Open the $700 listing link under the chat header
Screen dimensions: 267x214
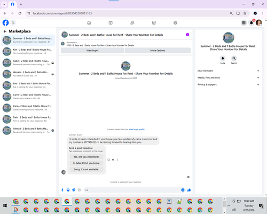[x=100, y=45]
